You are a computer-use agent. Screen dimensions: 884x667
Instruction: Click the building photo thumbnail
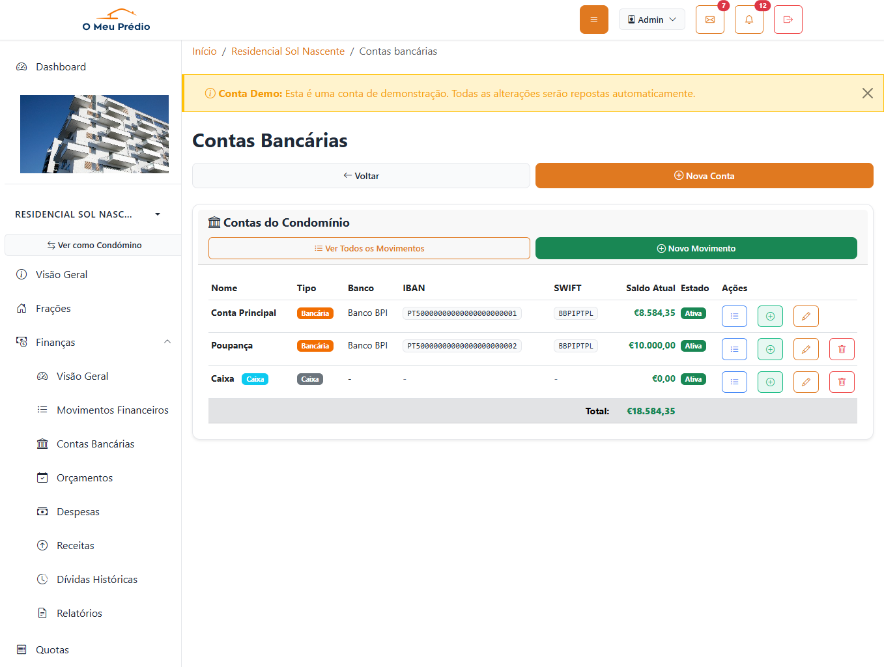(x=94, y=134)
